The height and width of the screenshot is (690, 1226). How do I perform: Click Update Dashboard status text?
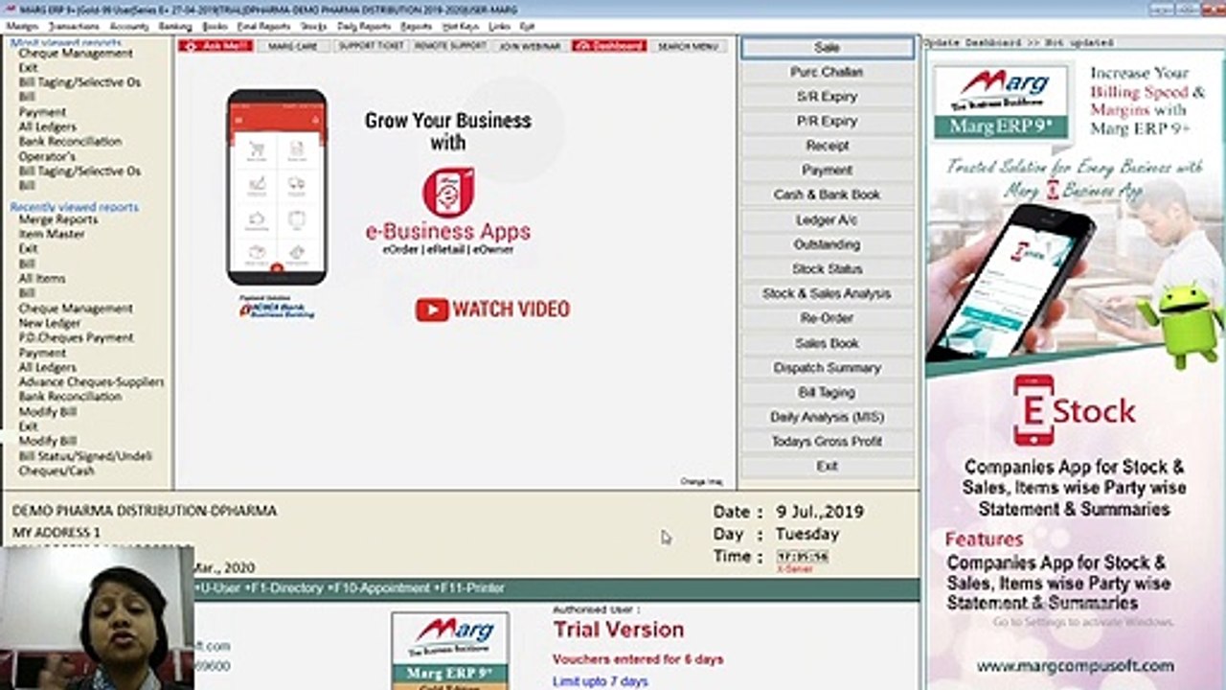click(x=1018, y=43)
